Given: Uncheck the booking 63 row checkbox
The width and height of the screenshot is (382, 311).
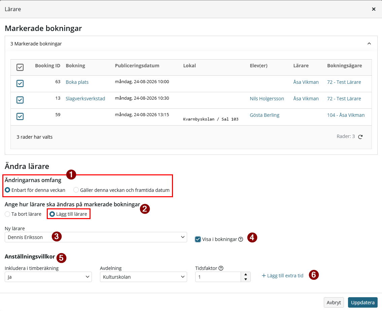Looking at the screenshot, I should pyautogui.click(x=20, y=83).
